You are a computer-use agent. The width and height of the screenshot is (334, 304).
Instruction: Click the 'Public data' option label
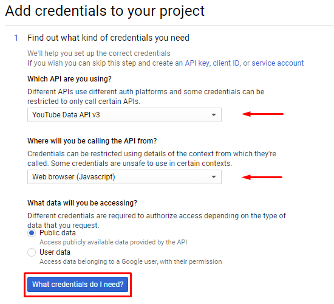(x=58, y=233)
